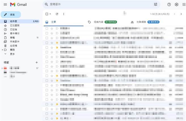Create a new label with plus icon
Image resolution: width=186 pixels, height=121 pixels.
(x=37, y=62)
